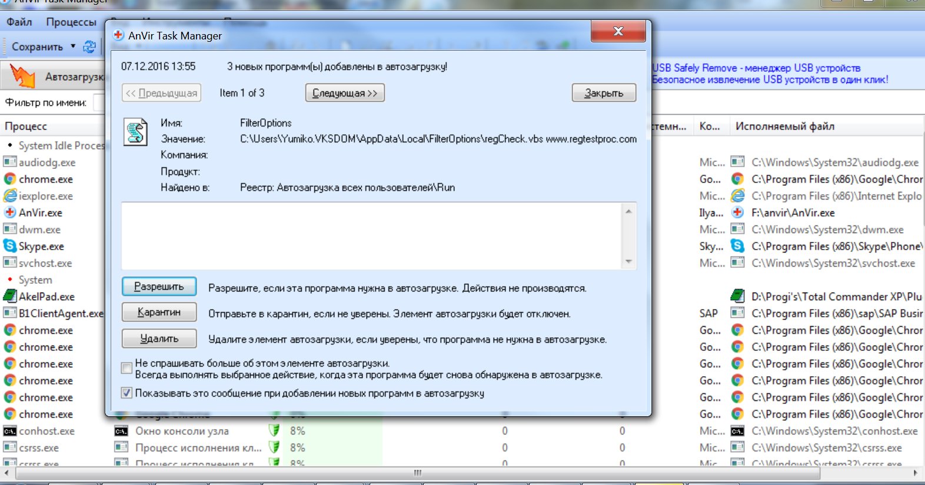The height and width of the screenshot is (485, 925).
Task: Click the Автозагрузка lightning icon
Action: 22,77
